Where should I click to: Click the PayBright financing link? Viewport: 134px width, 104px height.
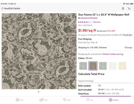[x=127, y=35]
